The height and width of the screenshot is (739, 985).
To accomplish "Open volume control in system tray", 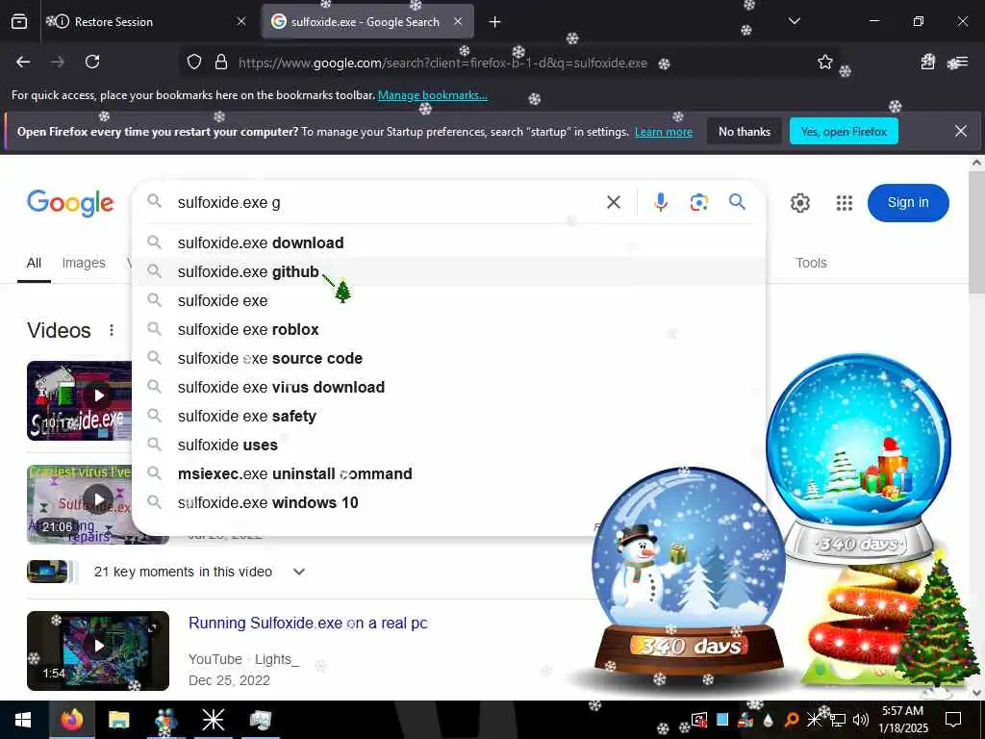I will (x=860, y=720).
